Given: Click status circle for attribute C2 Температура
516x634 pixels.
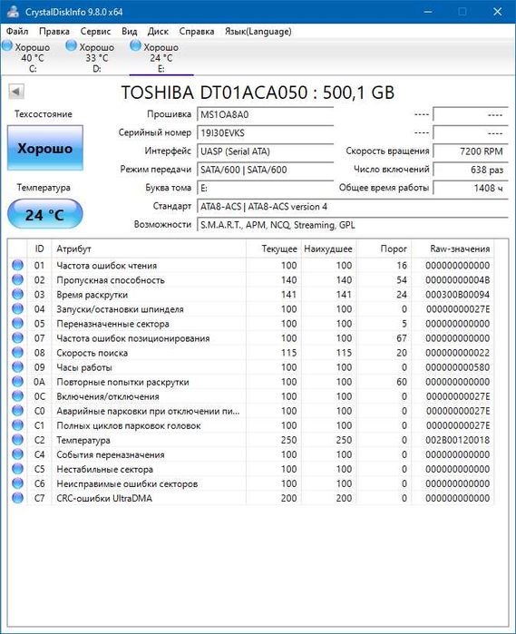Looking at the screenshot, I should coord(17,440).
